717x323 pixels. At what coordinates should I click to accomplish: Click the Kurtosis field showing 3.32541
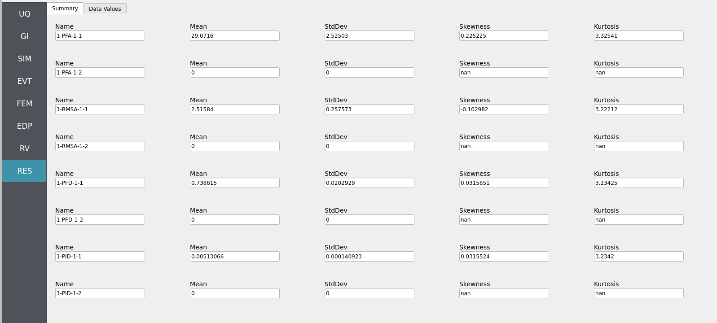639,35
